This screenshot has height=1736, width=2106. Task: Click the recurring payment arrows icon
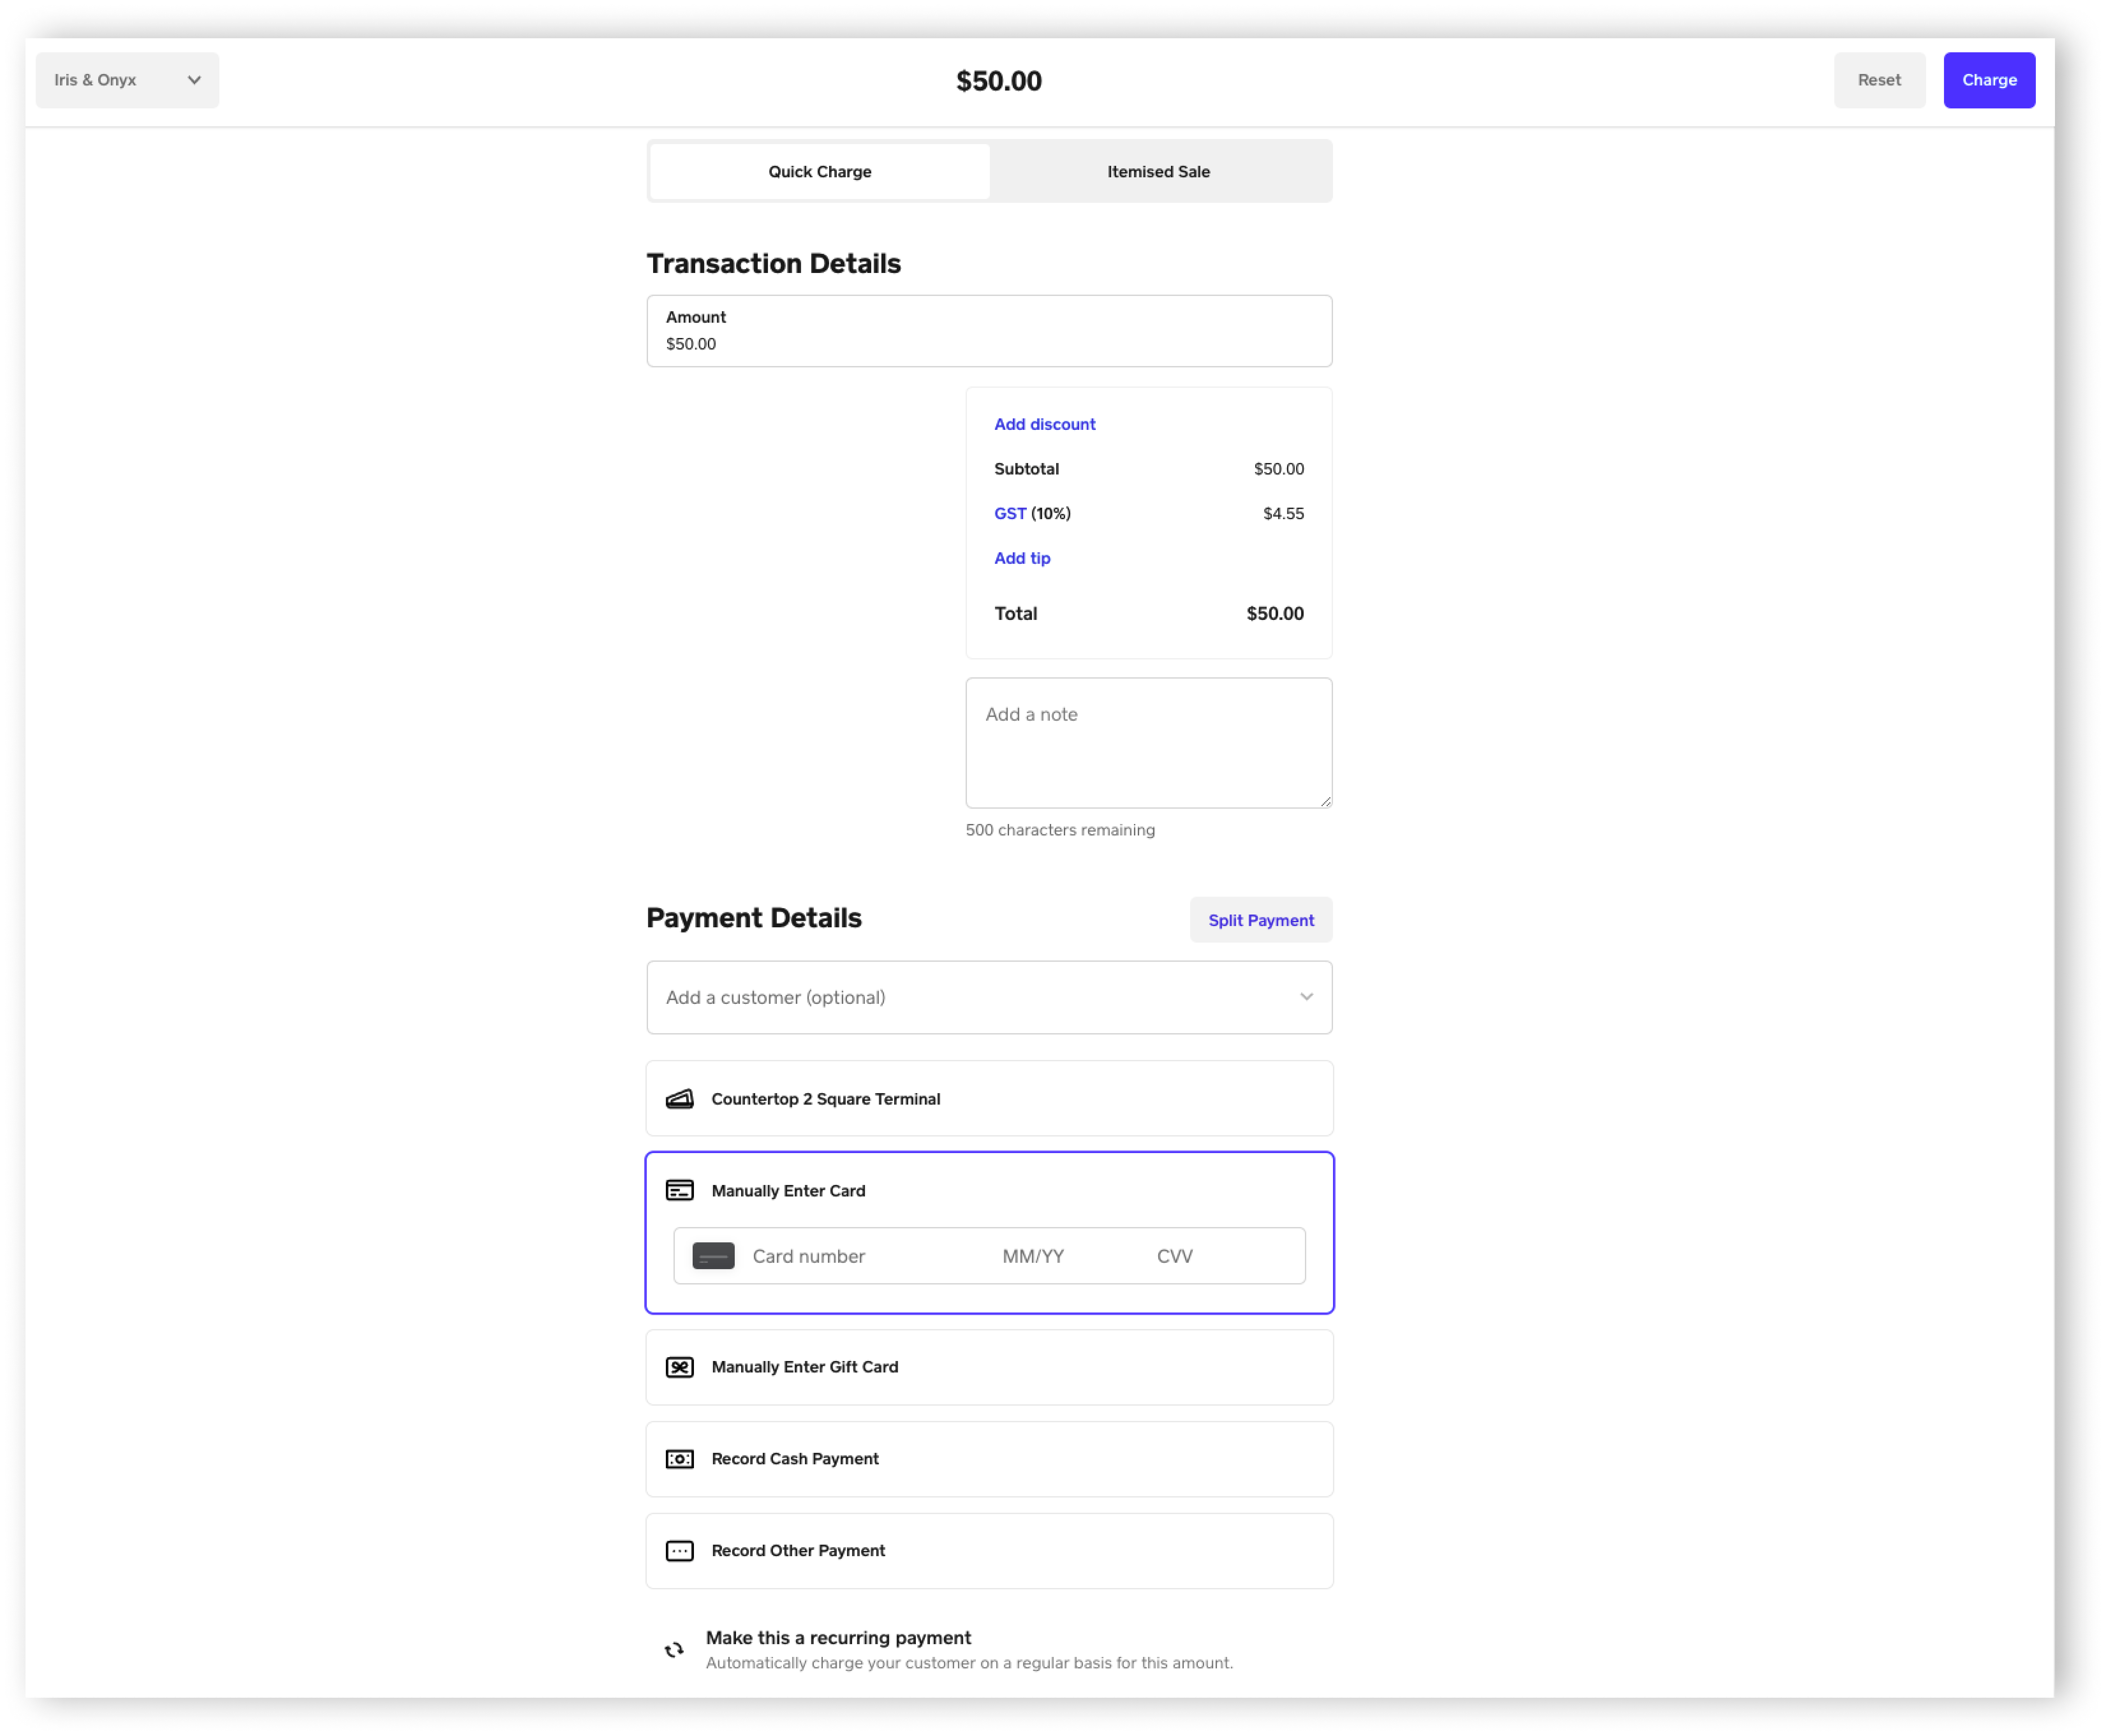pyautogui.click(x=674, y=1650)
